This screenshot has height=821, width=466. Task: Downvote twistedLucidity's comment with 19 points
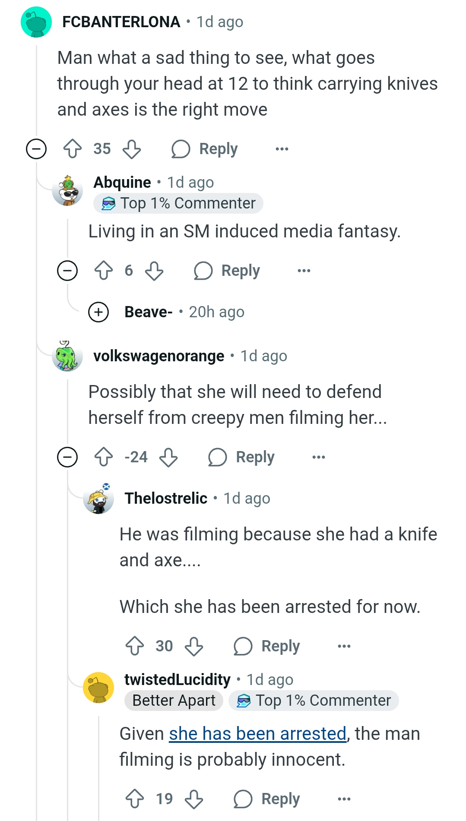(194, 799)
